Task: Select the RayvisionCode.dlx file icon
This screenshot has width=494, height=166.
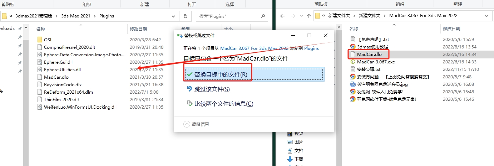Action: (x=40, y=84)
